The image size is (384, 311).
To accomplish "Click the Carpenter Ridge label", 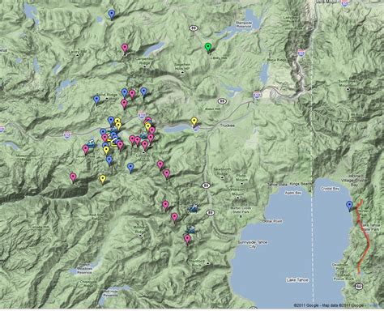I will (x=144, y=61).
